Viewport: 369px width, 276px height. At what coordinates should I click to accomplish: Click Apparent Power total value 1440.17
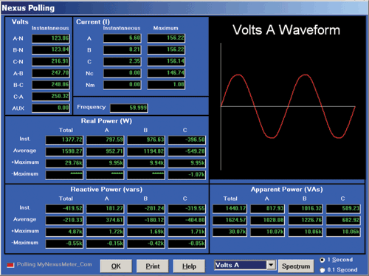[x=230, y=209]
